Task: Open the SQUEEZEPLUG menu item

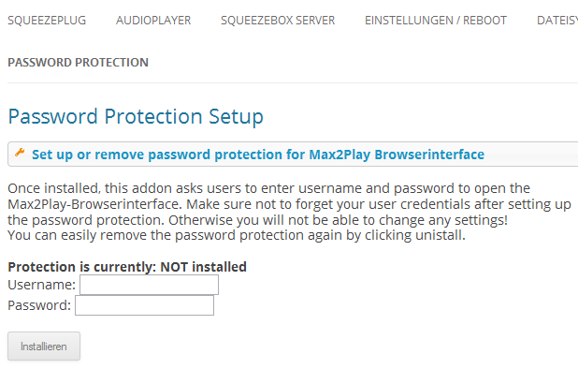Action: [47, 21]
